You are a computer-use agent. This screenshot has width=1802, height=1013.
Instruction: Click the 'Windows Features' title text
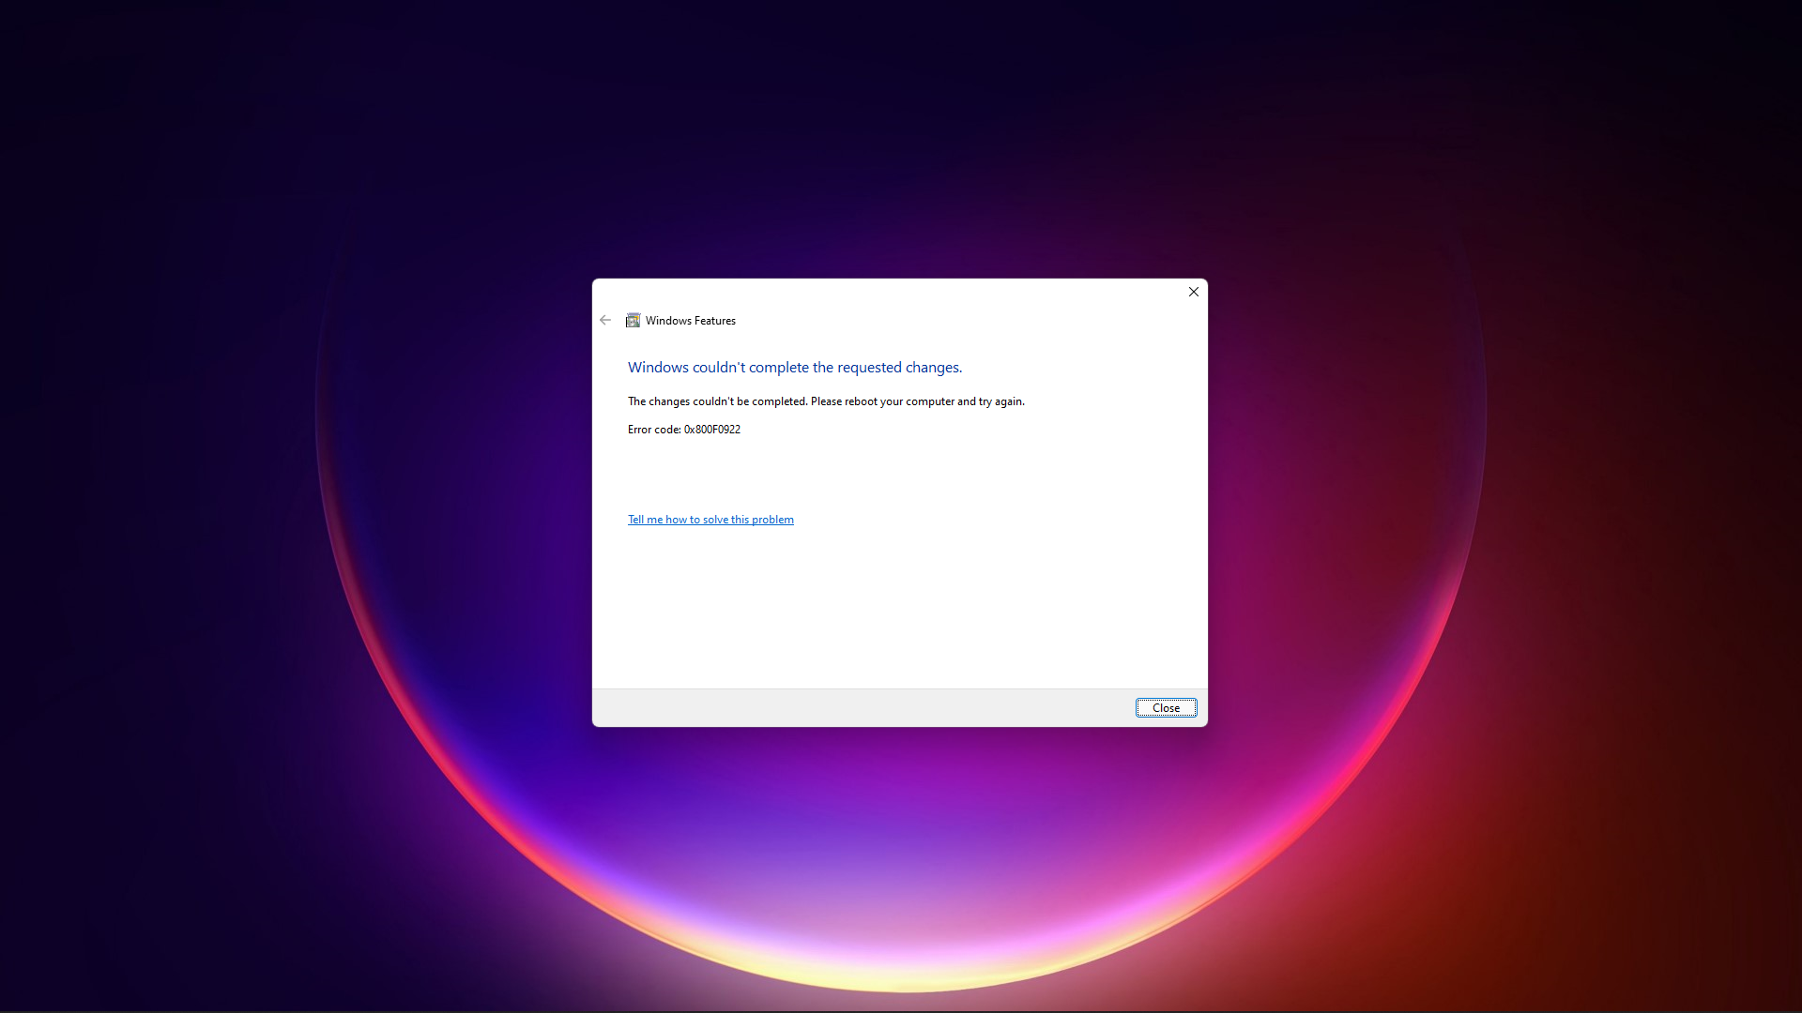tap(690, 321)
